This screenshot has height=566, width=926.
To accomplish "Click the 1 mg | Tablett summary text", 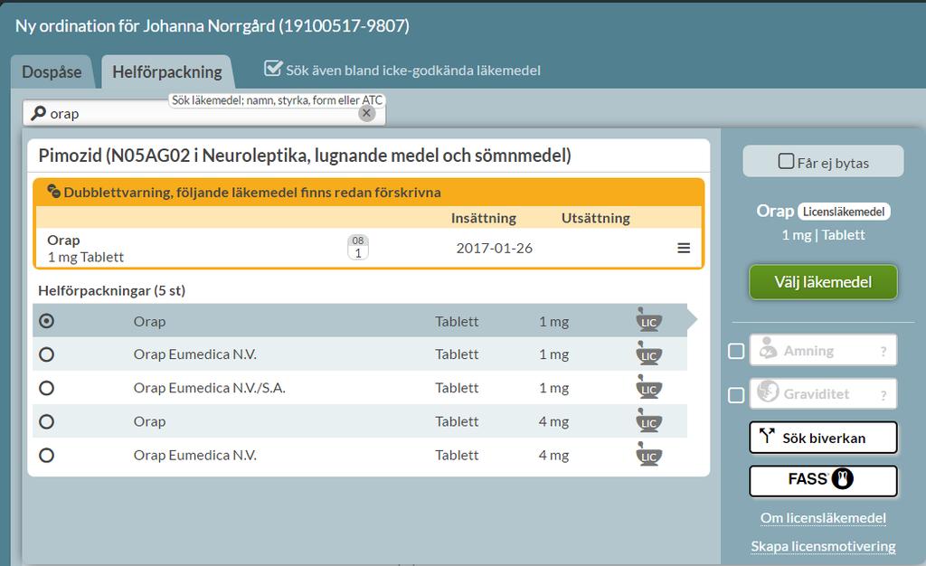I will [823, 235].
